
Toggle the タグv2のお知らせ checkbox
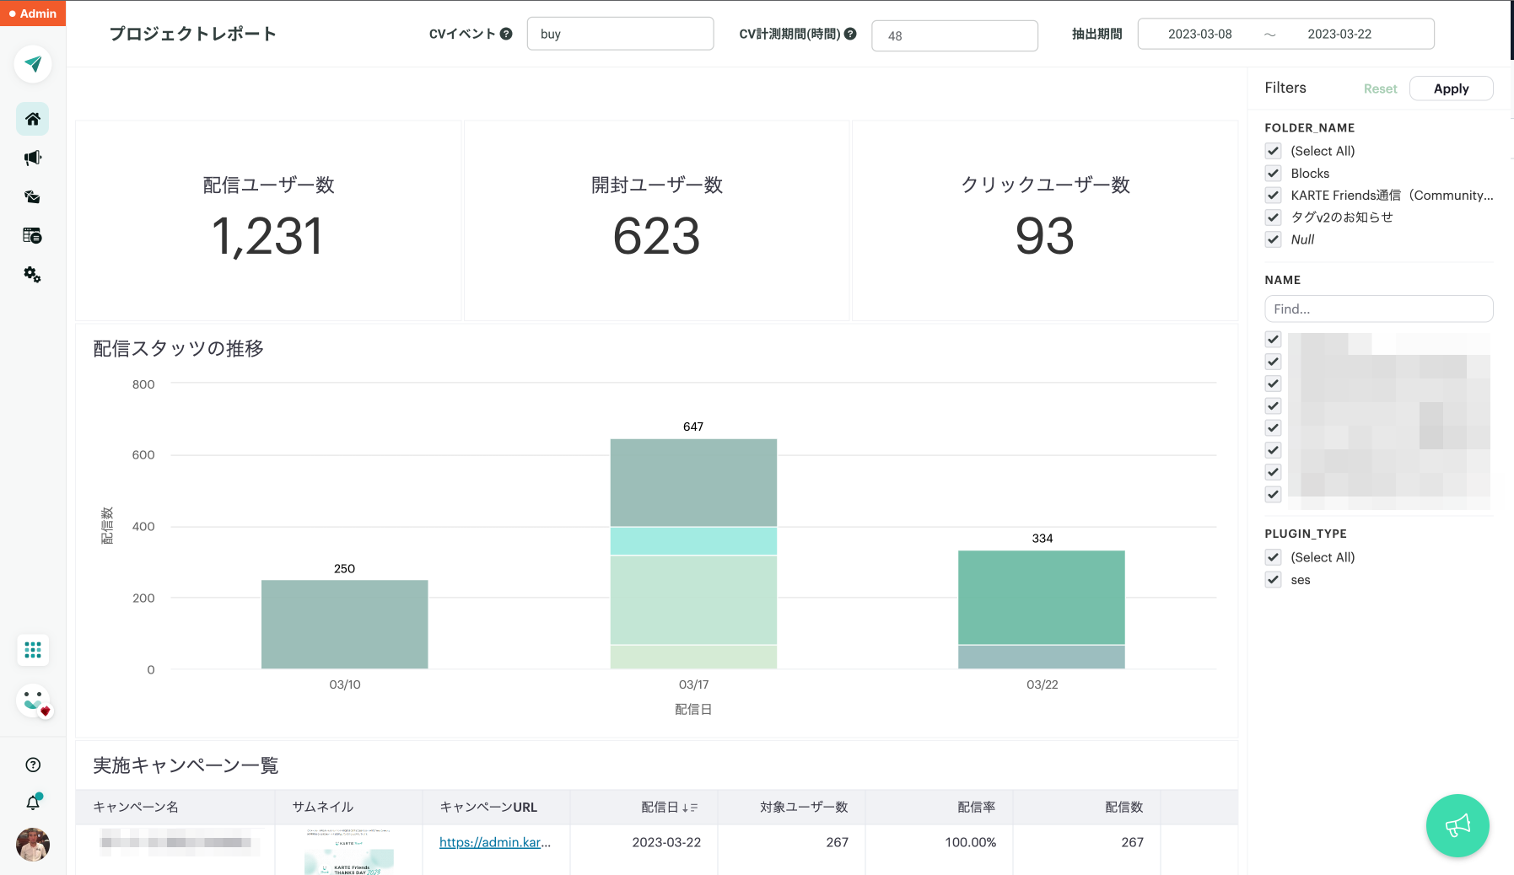tap(1274, 217)
